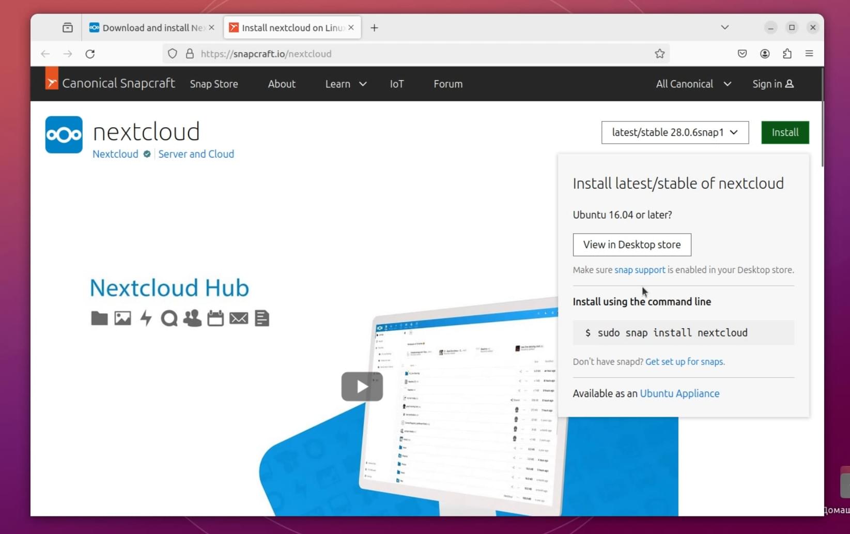Focus the snapcraft.io/nextcloud address bar

tap(416, 54)
